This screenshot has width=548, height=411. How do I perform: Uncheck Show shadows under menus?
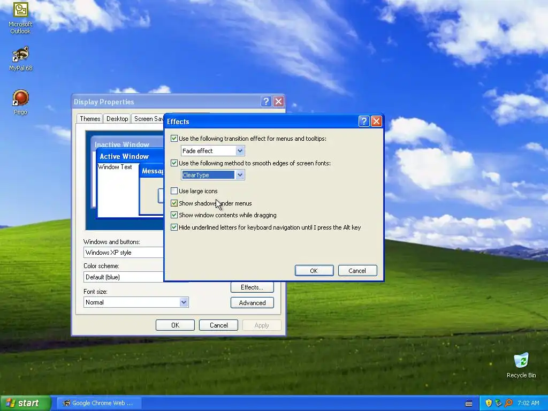pos(174,203)
